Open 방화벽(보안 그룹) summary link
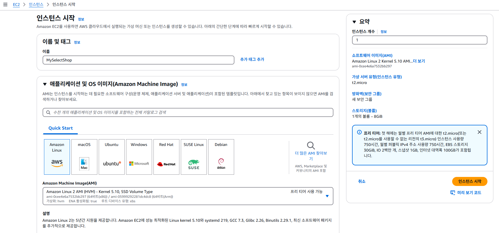The height and width of the screenshot is (233, 499). click(367, 94)
